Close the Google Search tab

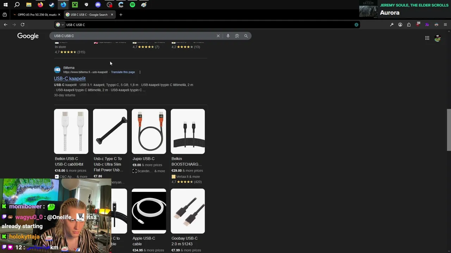click(112, 15)
